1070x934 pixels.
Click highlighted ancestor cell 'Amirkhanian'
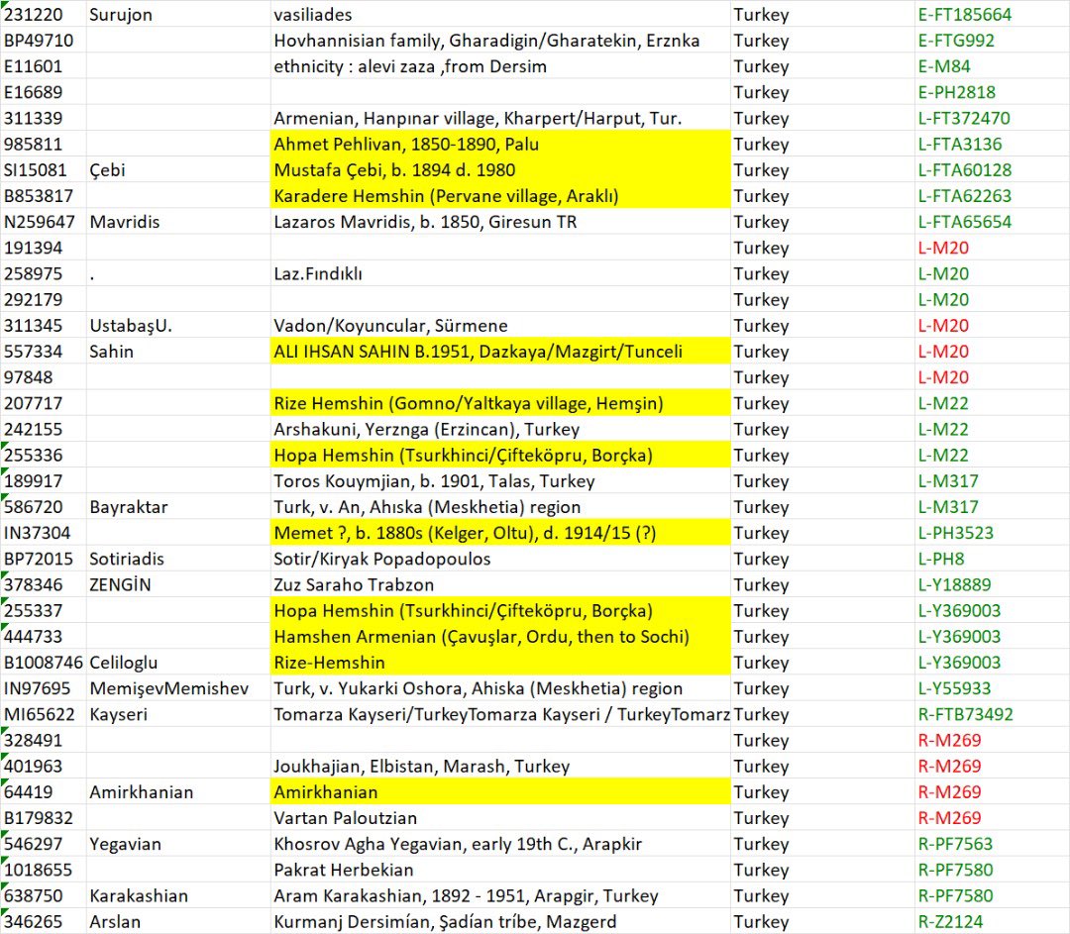[500, 792]
